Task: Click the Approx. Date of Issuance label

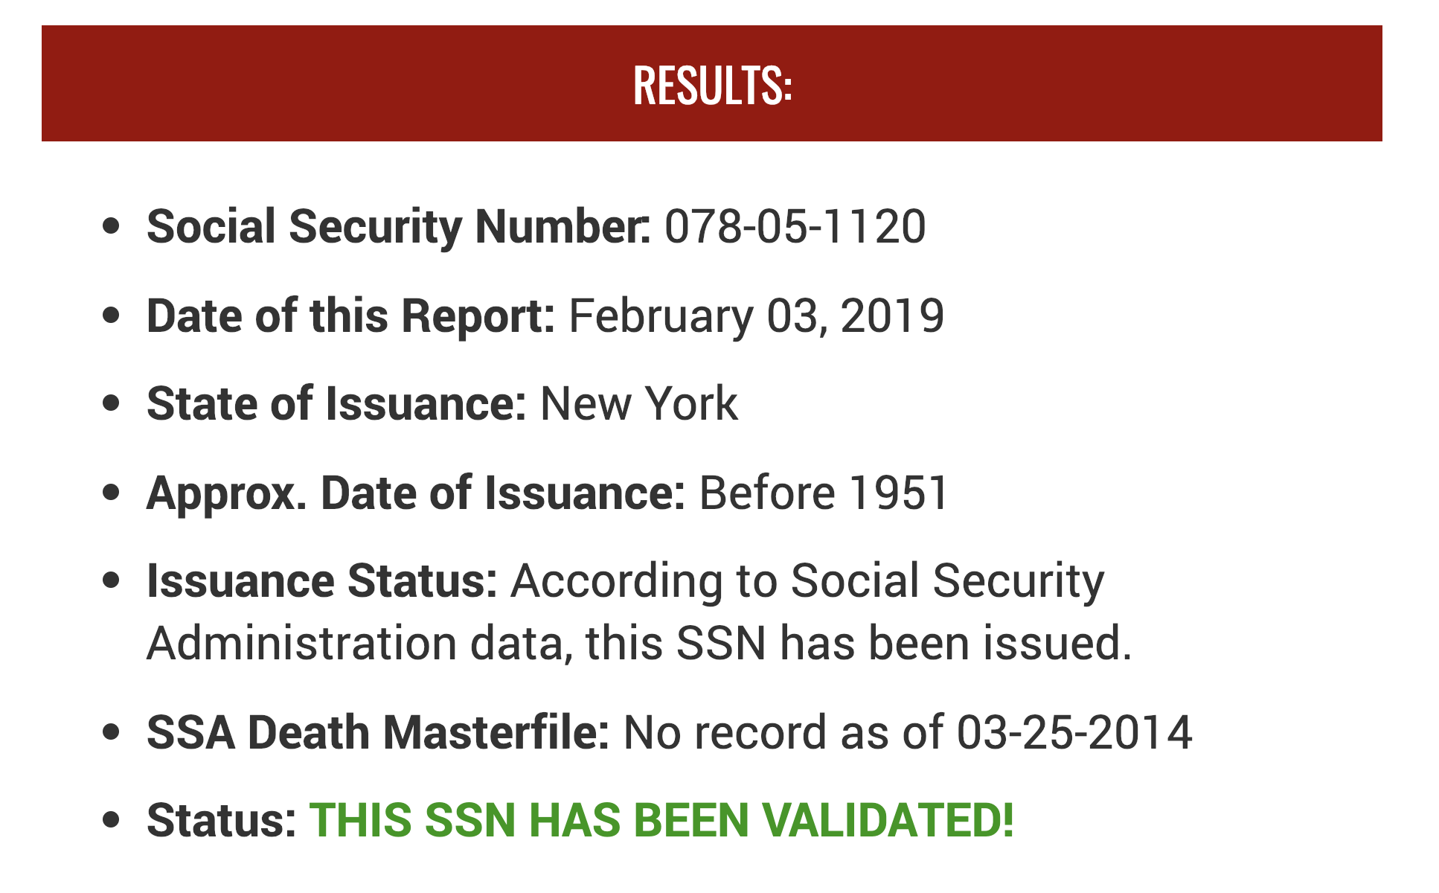Action: point(415,493)
